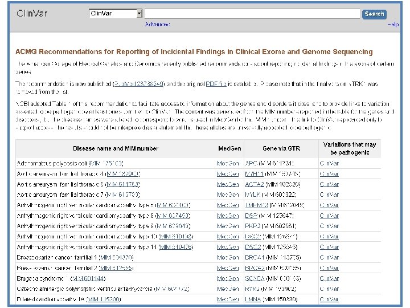The image size is (410, 308).
Task: Open MedGen for Aortic aneurysm thoracic 7
Action: click(228, 195)
